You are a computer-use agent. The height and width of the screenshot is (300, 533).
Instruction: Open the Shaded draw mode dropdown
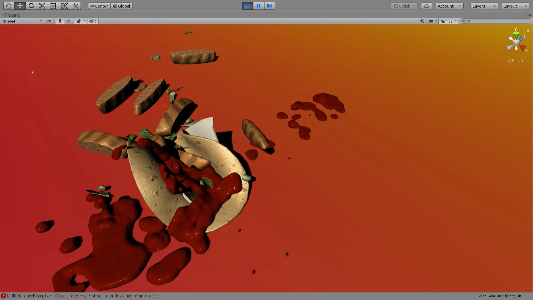click(22, 21)
